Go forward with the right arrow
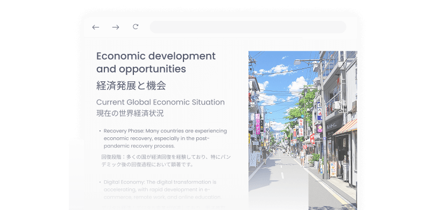The height and width of the screenshot is (210, 426). [x=116, y=27]
